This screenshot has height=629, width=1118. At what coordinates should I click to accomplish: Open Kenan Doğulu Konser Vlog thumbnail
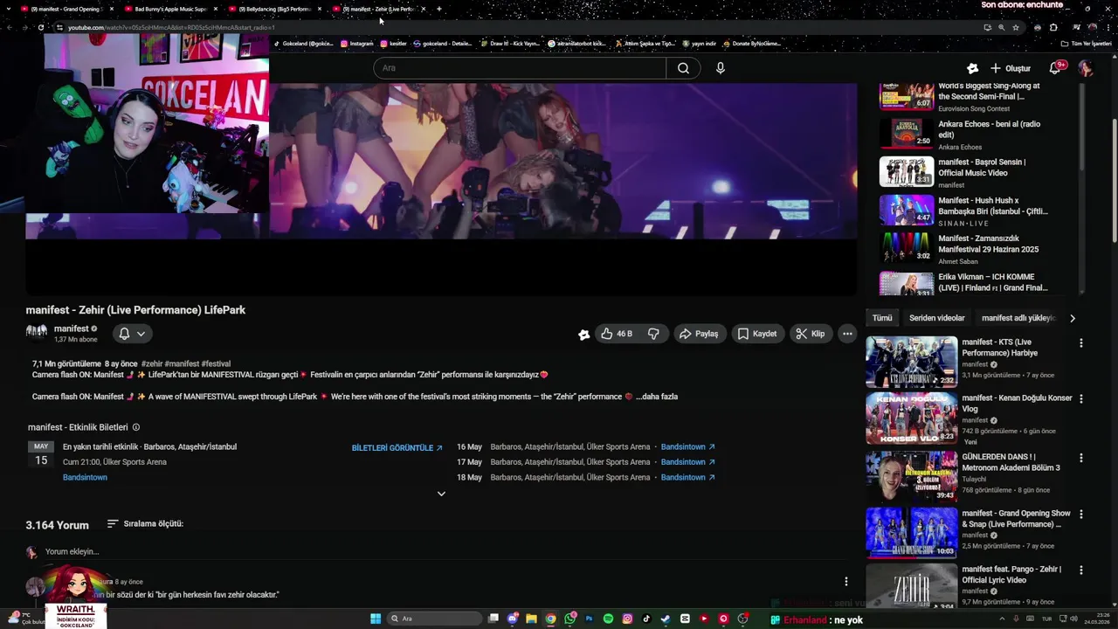911,418
